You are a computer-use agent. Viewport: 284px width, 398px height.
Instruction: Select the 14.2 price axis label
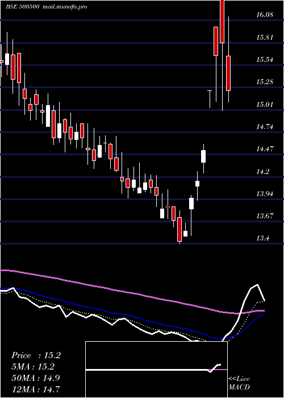[x=262, y=171]
